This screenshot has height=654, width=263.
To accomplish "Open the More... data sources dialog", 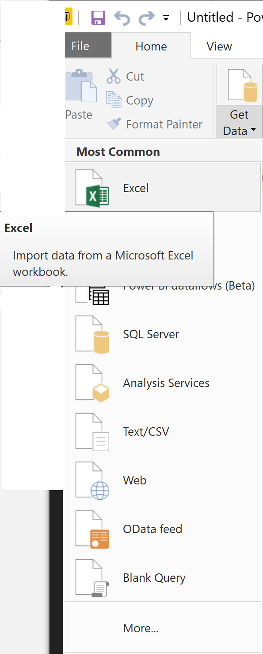I will point(141,628).
